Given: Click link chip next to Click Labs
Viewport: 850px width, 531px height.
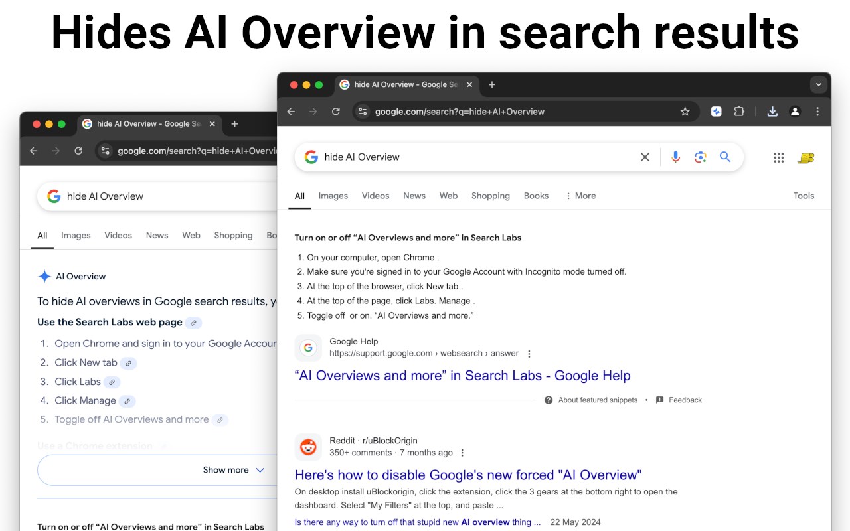Looking at the screenshot, I should click(112, 382).
